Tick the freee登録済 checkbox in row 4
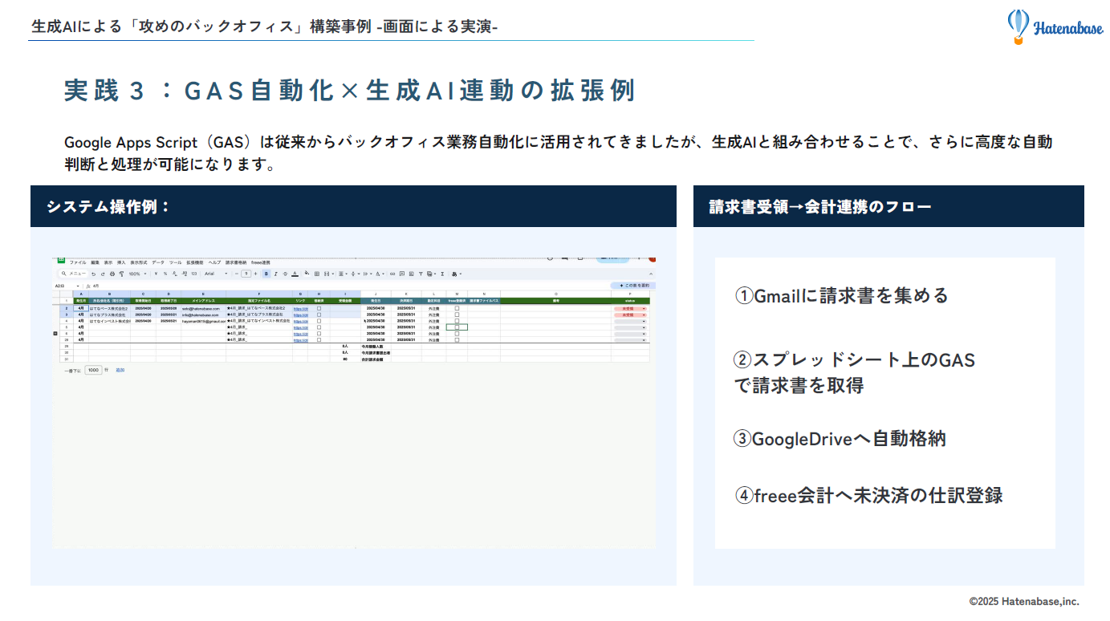 point(457,321)
